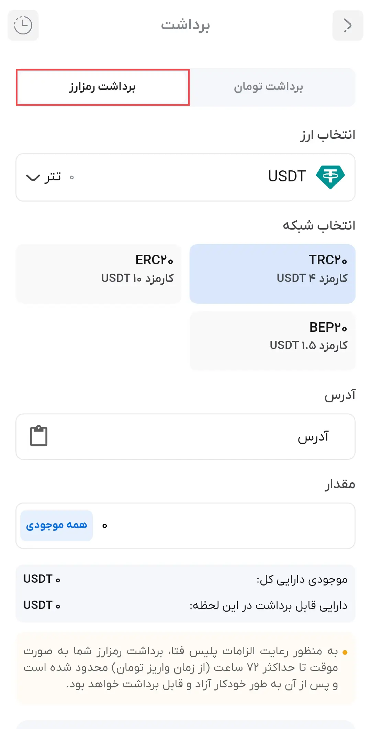
Task: Open the انتخاب ارز currency selector box
Action: 185,177
